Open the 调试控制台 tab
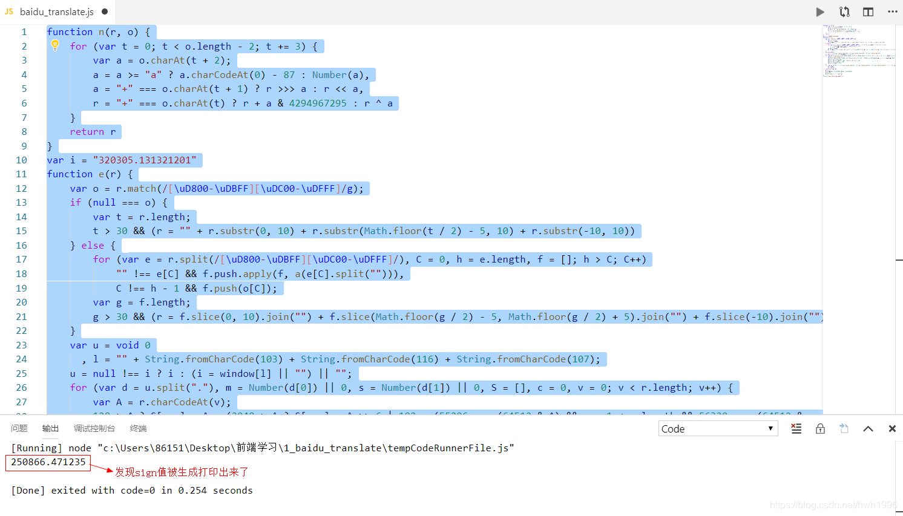 pyautogui.click(x=94, y=428)
